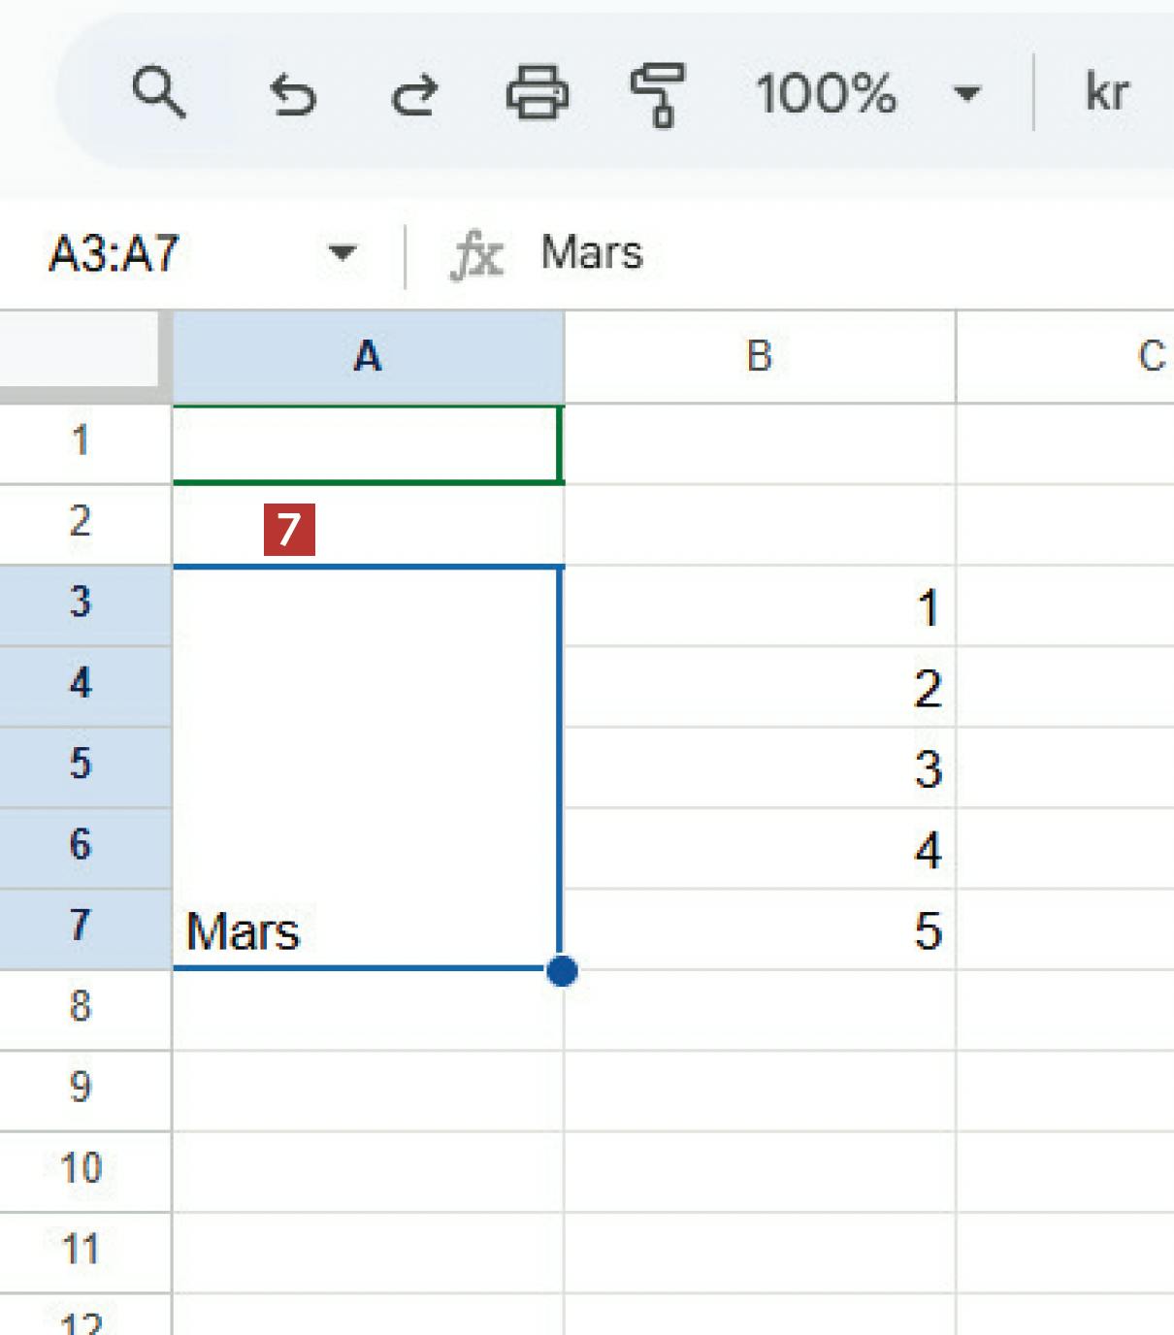Viewport: 1174px width, 1335px height.
Task: Expand the name box range dropdown
Action: pyautogui.click(x=342, y=254)
